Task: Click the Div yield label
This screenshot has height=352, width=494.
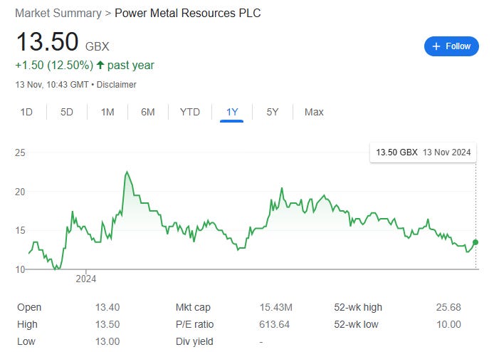Action: (194, 341)
